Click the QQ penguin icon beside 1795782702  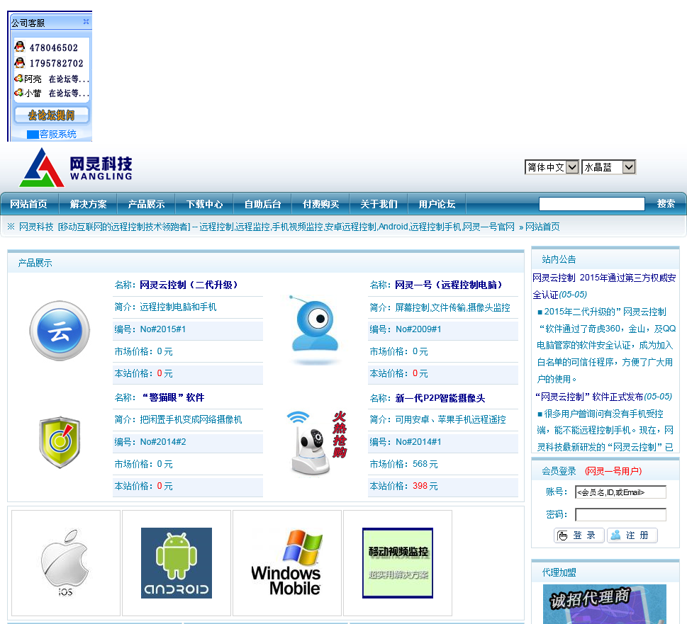pyautogui.click(x=20, y=62)
